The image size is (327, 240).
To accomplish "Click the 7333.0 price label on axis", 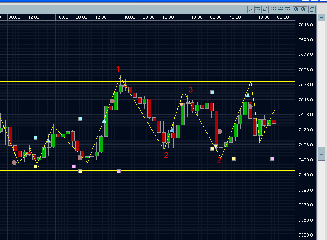I will (306, 235).
